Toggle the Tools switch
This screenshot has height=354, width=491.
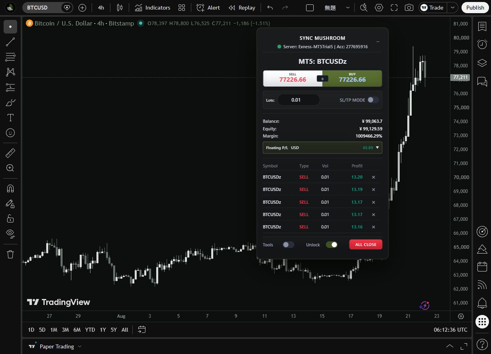289,244
